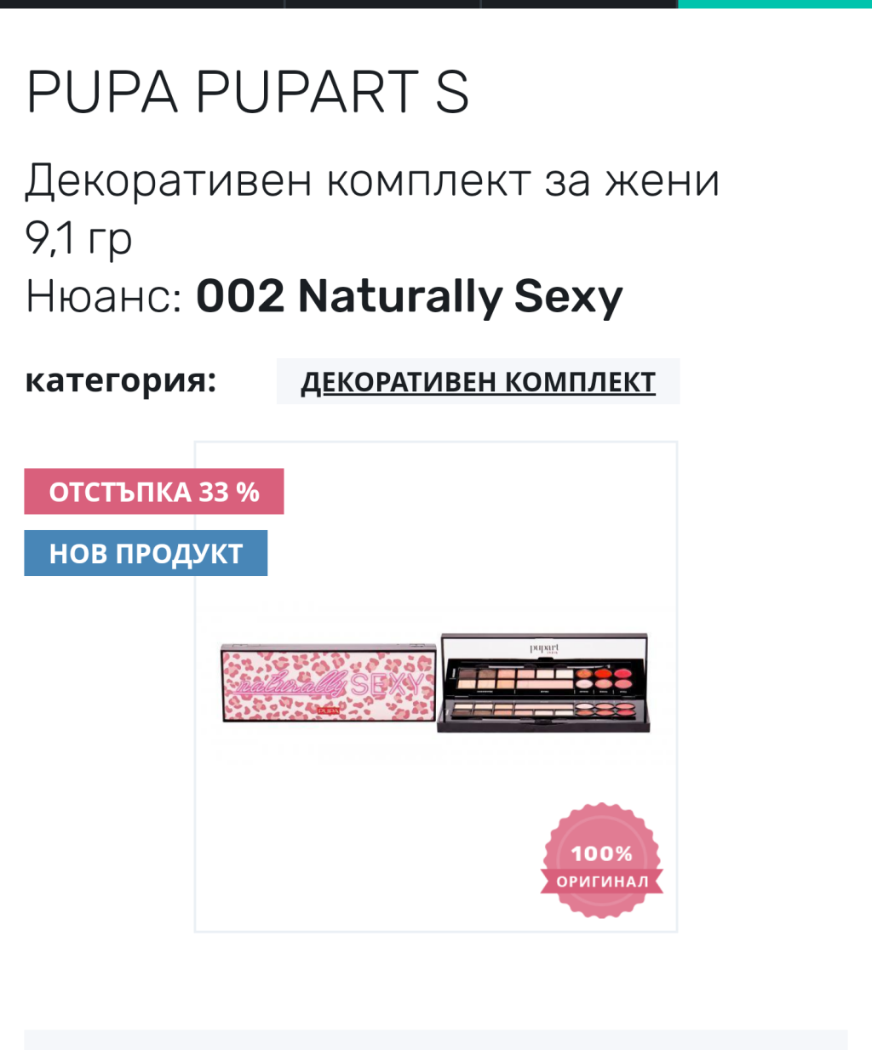Click the Декоративен комплект за жени subtitle
The width and height of the screenshot is (872, 1050).
(x=373, y=180)
